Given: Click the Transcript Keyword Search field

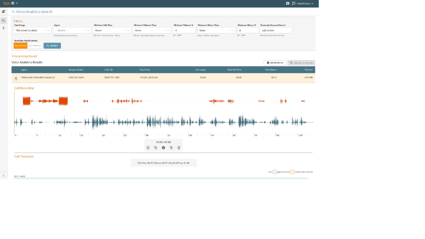Looking at the screenshot, I should (276, 30).
